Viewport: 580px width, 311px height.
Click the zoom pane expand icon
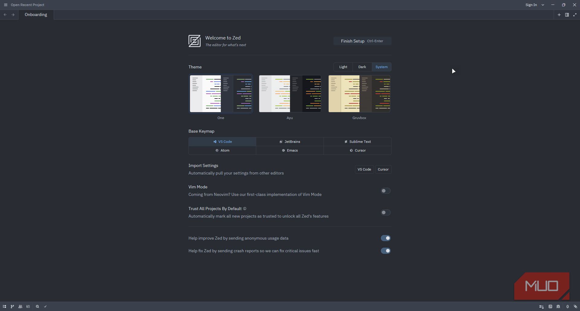tap(575, 15)
